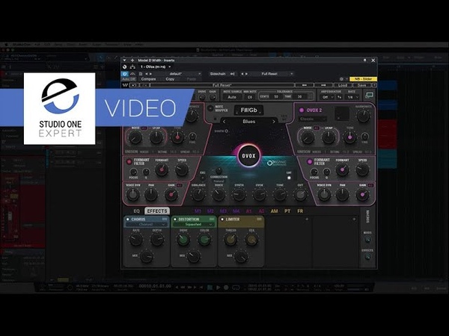Open the Arpeggiator 'Off' dropdown
This screenshot has width=449, height=336.
click(x=327, y=97)
